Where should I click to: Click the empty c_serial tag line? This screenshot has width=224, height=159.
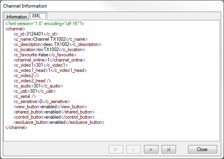point(25,96)
